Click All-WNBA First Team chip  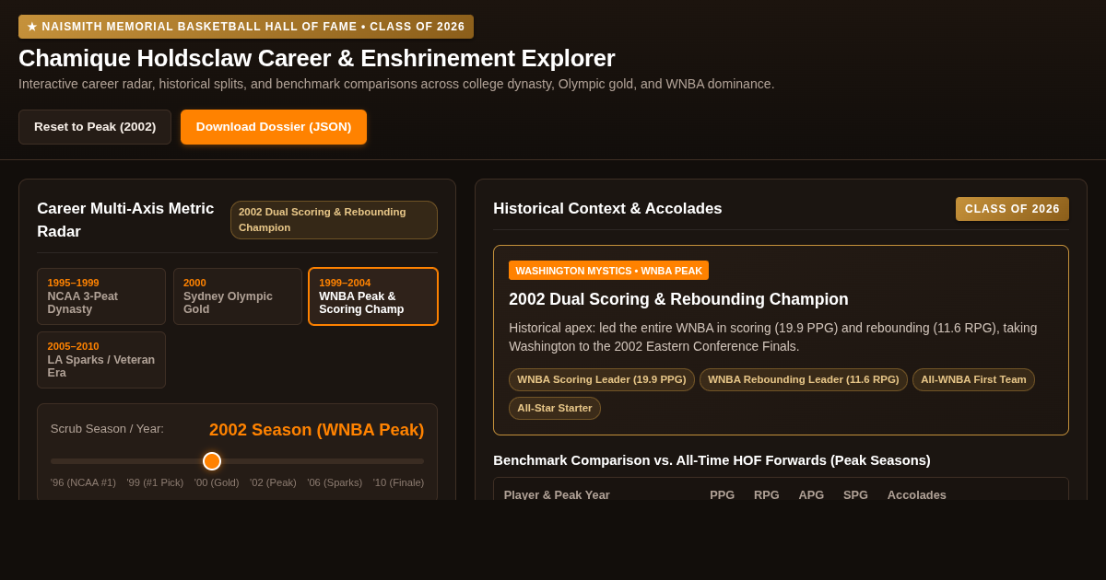(973, 379)
